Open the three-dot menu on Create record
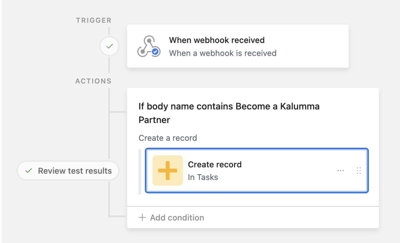This screenshot has width=400, height=243. [x=341, y=171]
